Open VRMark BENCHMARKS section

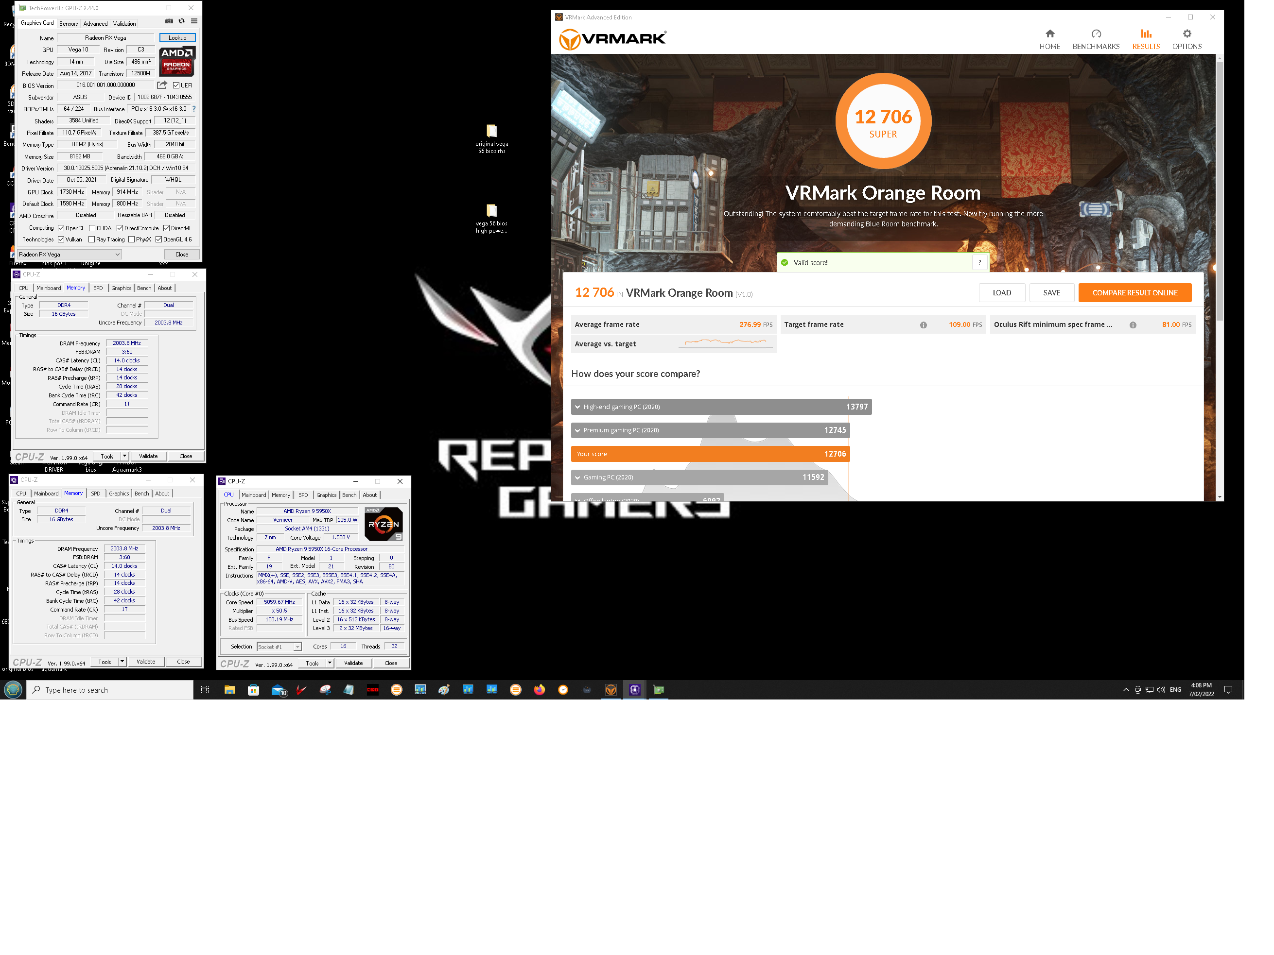pyautogui.click(x=1096, y=39)
